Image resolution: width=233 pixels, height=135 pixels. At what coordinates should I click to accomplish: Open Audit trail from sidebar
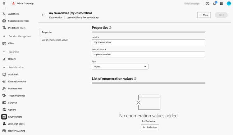point(13,74)
